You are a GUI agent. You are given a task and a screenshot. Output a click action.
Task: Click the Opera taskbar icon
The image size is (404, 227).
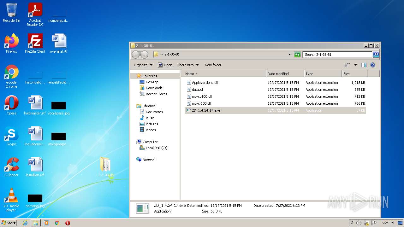click(x=68, y=223)
